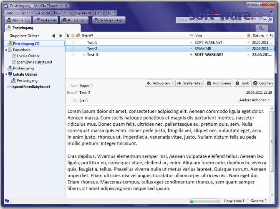
Task: Click the thread column header icon
Action: tap(68, 36)
